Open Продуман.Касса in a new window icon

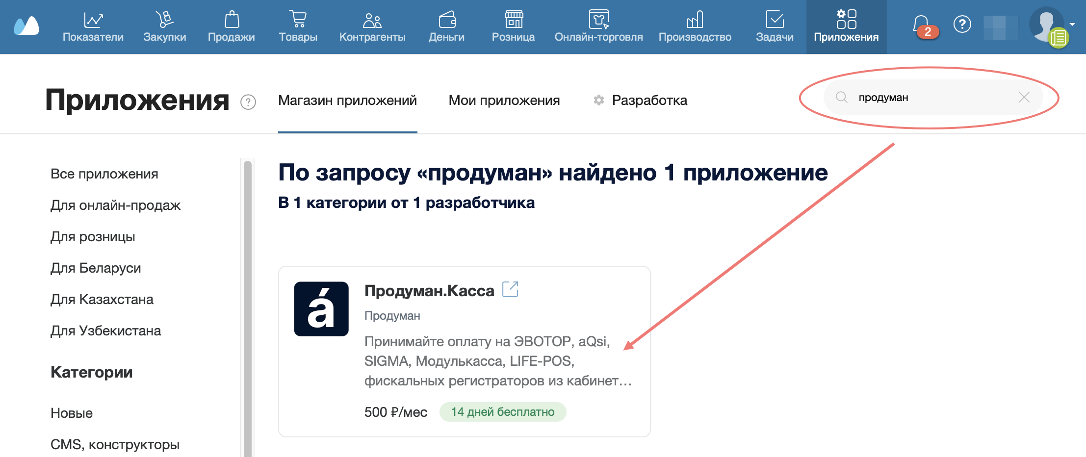pos(510,289)
